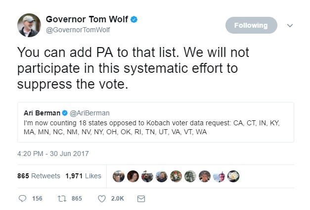Toggle the Following button
310x210 pixels.
(251, 25)
